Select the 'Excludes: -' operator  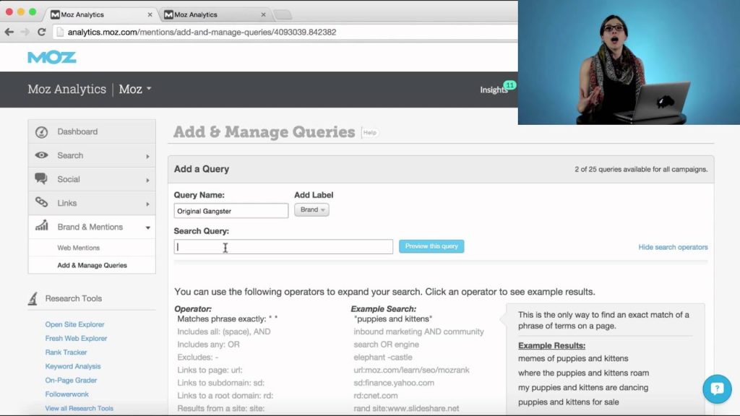pyautogui.click(x=197, y=357)
